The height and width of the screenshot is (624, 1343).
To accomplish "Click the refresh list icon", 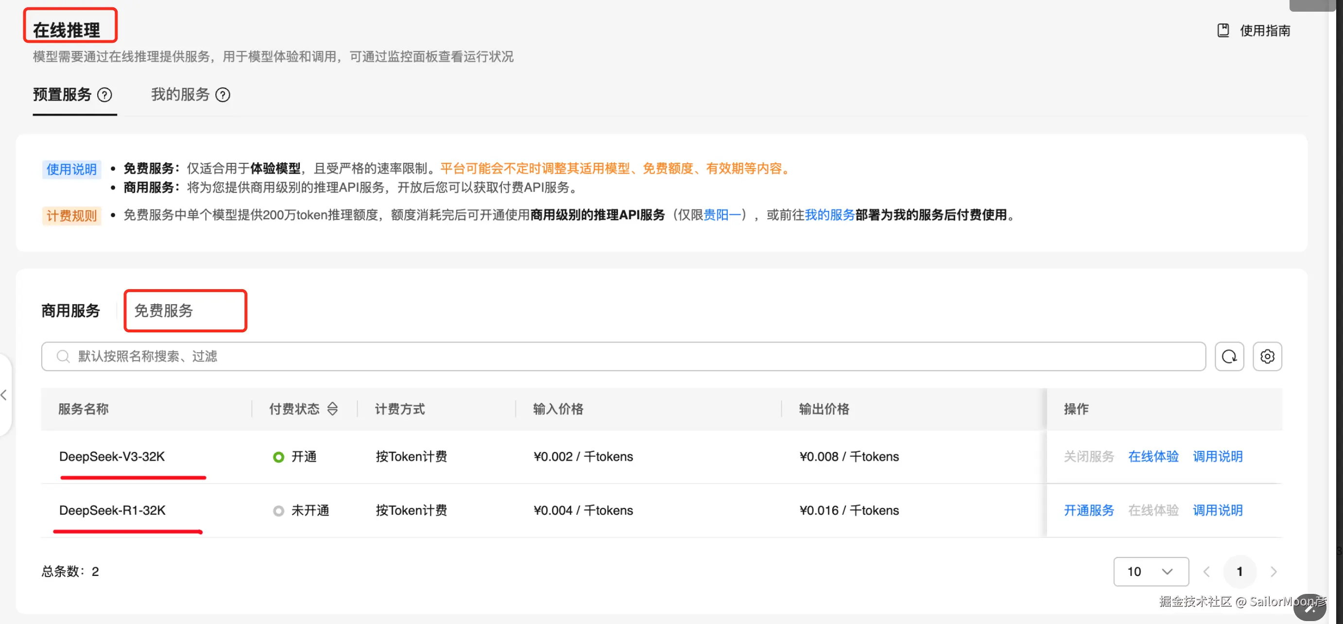I will [x=1229, y=357].
